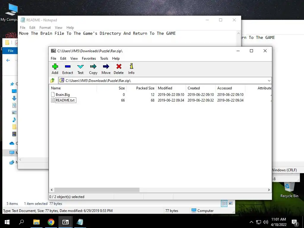Open Notepad's View menu
The image size is (304, 228).
coord(58,28)
